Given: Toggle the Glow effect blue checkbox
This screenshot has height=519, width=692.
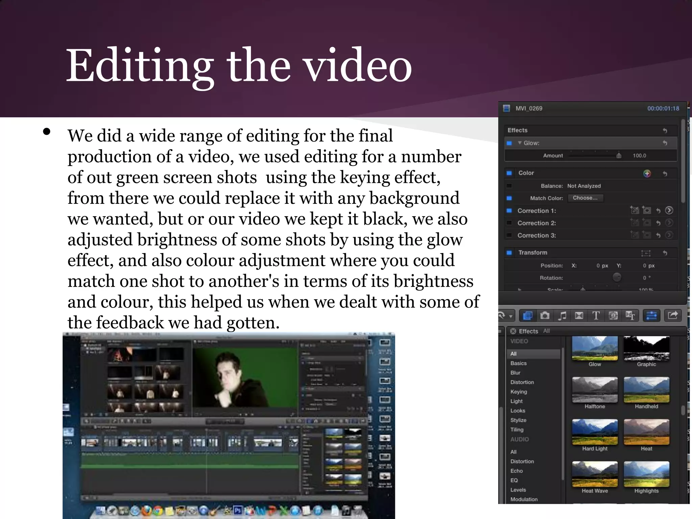Looking at the screenshot, I should (509, 143).
